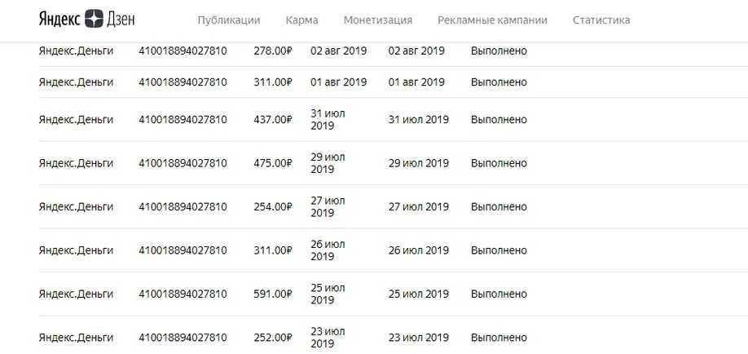Screen dimensions: 748x354
Task: Select the 437.00₽ amount for 31 июл
Action: point(272,119)
